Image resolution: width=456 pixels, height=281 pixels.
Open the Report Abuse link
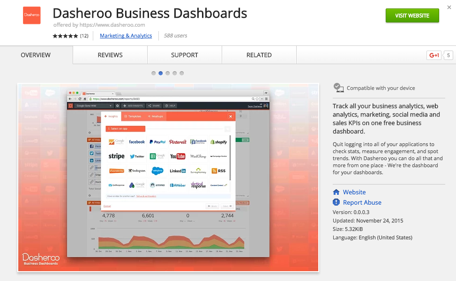pos(361,202)
